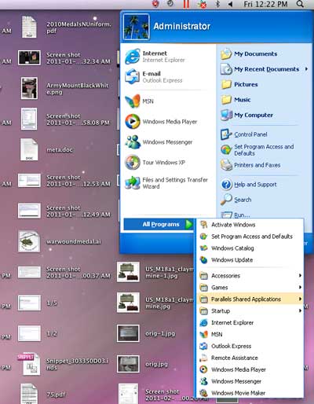Screen dimensions: 314x404
Task: Open Help and Support icon
Action: 226,185
